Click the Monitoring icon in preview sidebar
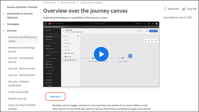 pyautogui.click(x=47, y=67)
